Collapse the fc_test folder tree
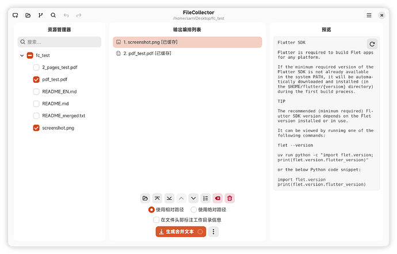The width and height of the screenshot is (397, 254). click(22, 55)
